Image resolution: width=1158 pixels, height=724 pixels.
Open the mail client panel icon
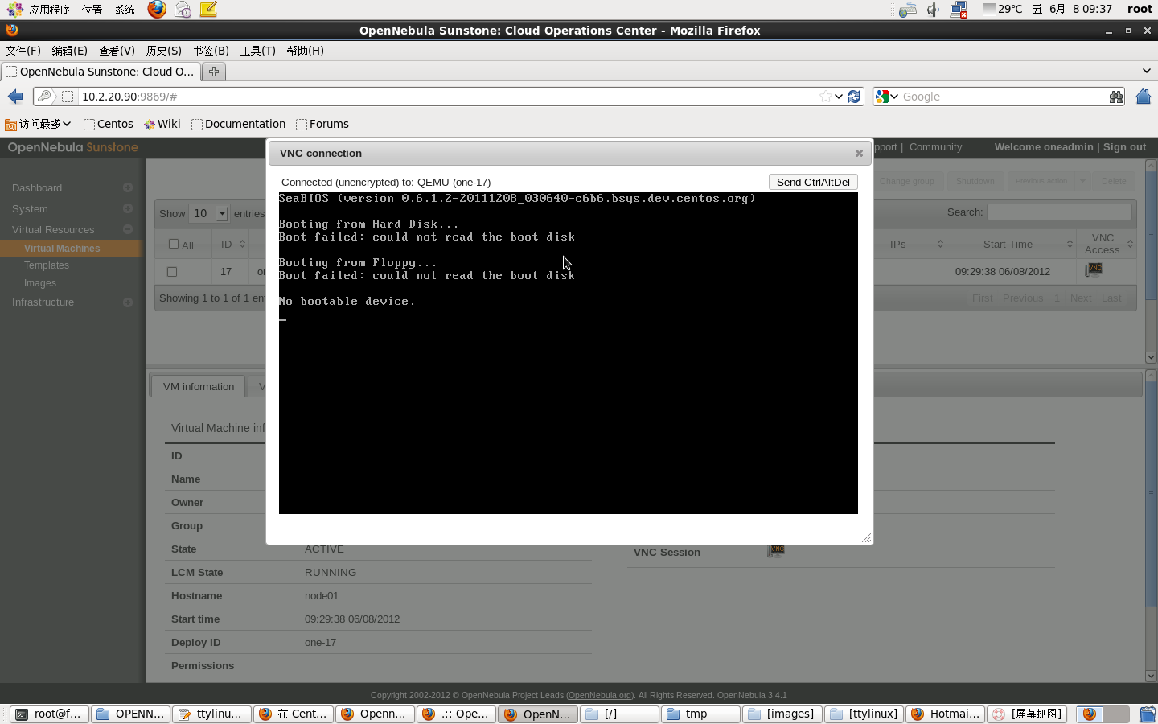point(183,10)
